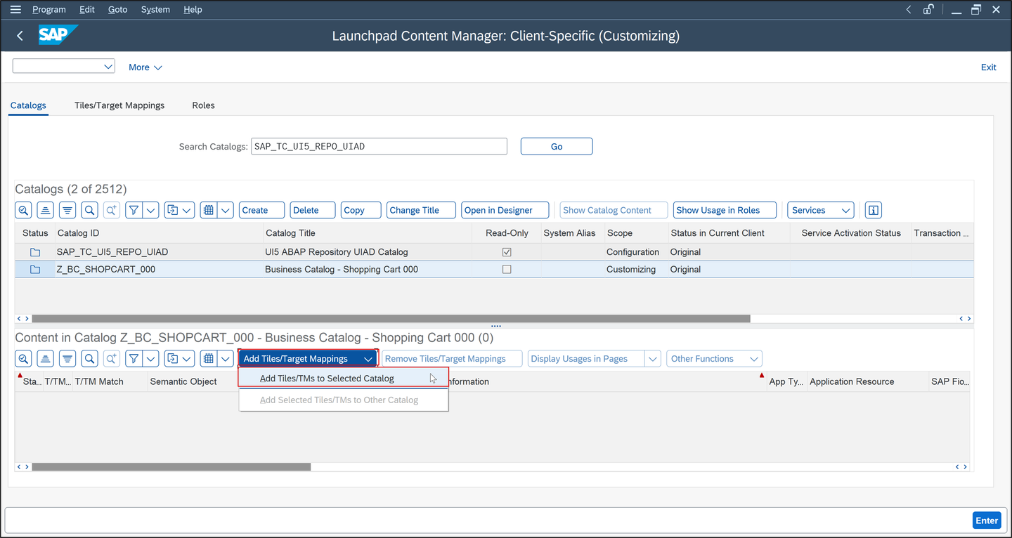Toggle Read-Only checkbox for SAP_TC_UI5_REPO_UIAD
Screen dimensions: 1012x538
coord(507,252)
